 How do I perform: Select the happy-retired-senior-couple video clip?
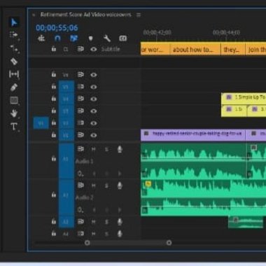[193, 135]
